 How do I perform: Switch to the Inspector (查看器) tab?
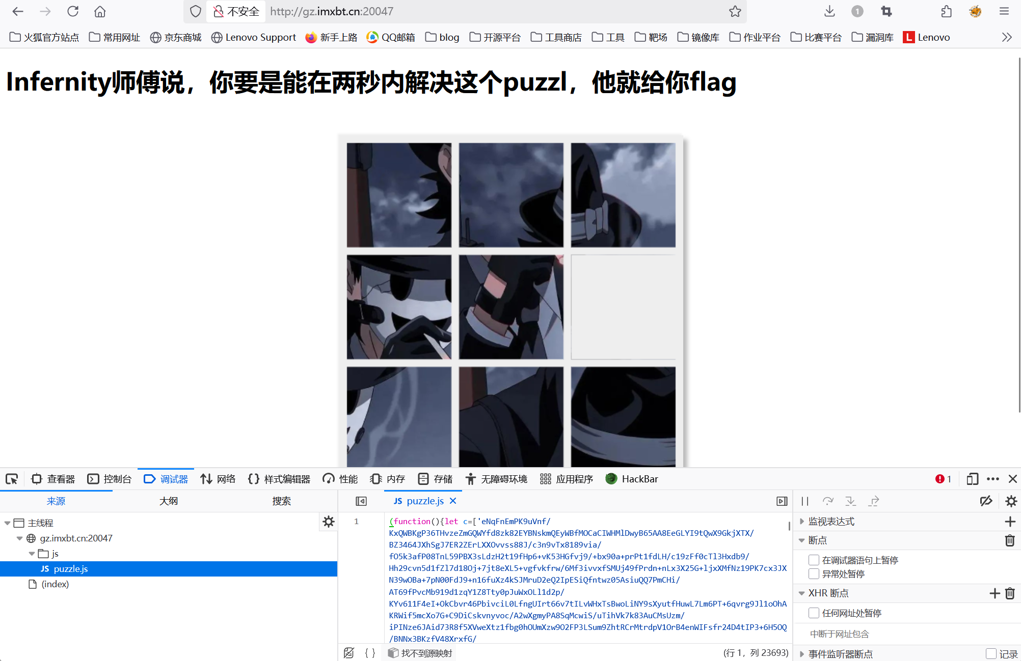tap(53, 479)
